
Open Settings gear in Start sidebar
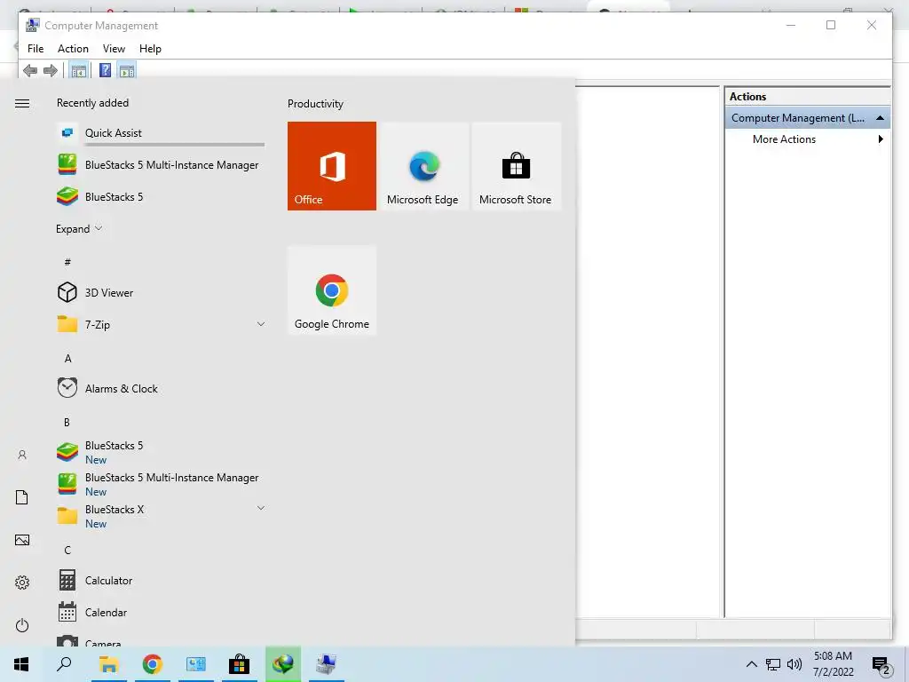(22, 583)
